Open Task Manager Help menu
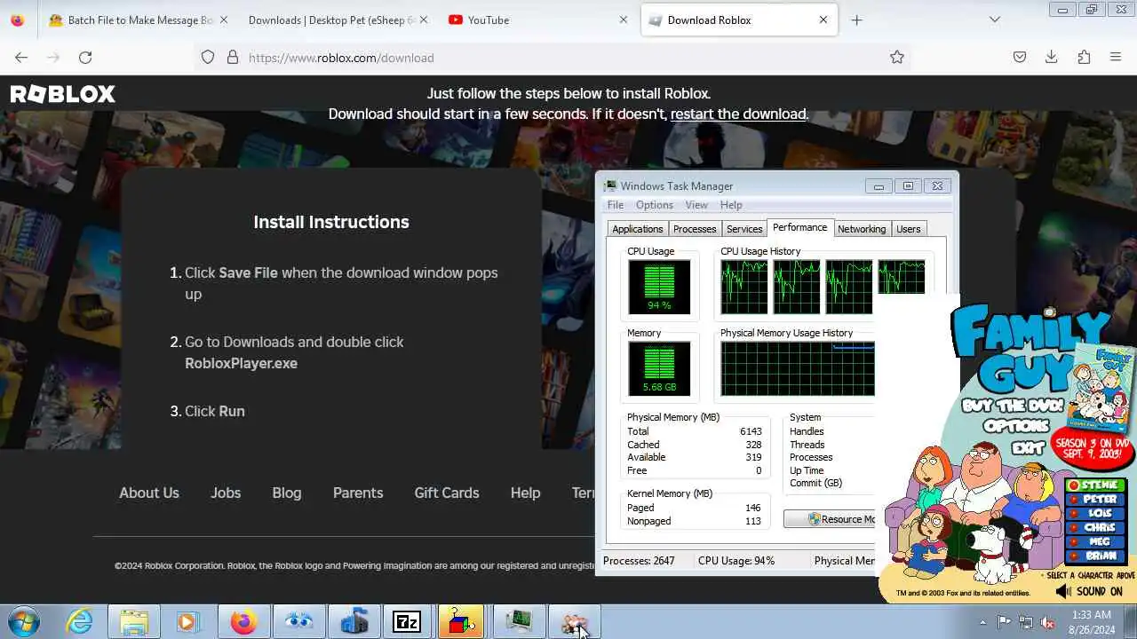The image size is (1137, 639). pyautogui.click(x=731, y=205)
